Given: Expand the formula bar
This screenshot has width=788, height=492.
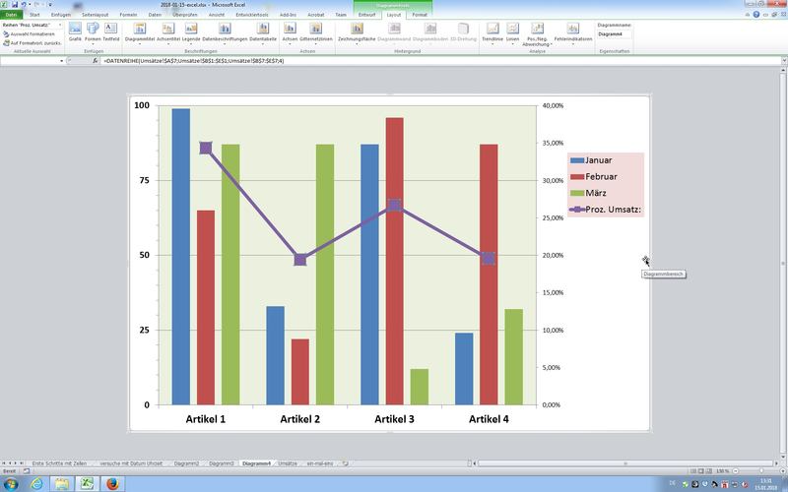Looking at the screenshot, I should (784, 61).
